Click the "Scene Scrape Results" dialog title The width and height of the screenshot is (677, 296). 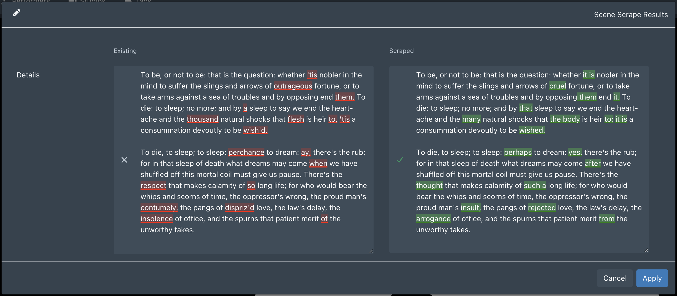point(631,15)
